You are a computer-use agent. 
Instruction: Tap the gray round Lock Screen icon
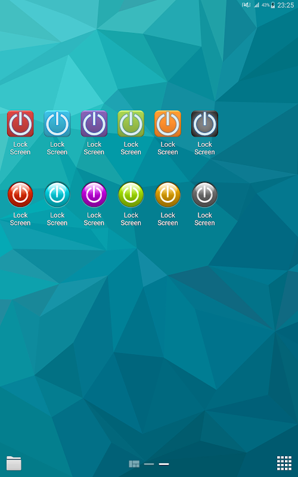tap(204, 195)
